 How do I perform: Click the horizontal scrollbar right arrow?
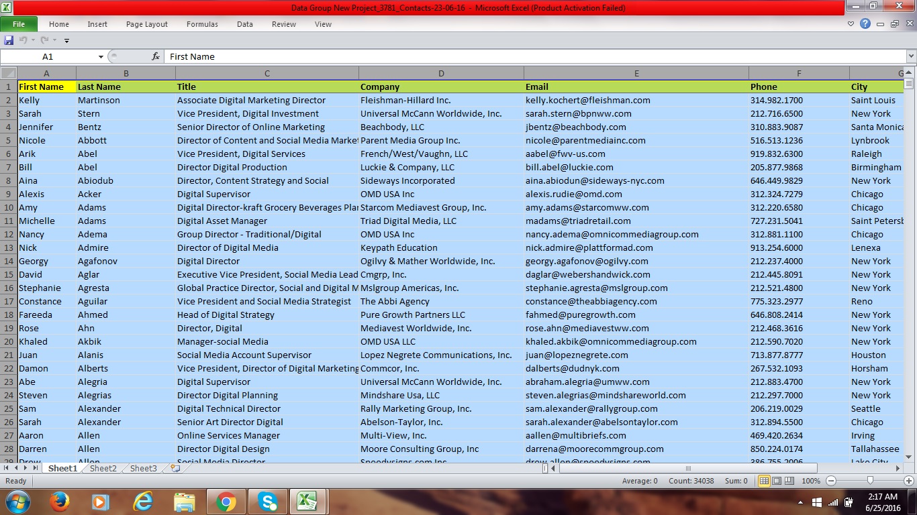click(898, 468)
